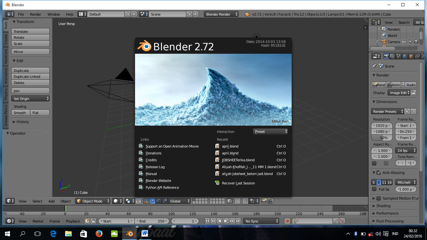Click the OpenGL render image camera icon
The height and width of the screenshot is (240, 427).
point(264,201)
